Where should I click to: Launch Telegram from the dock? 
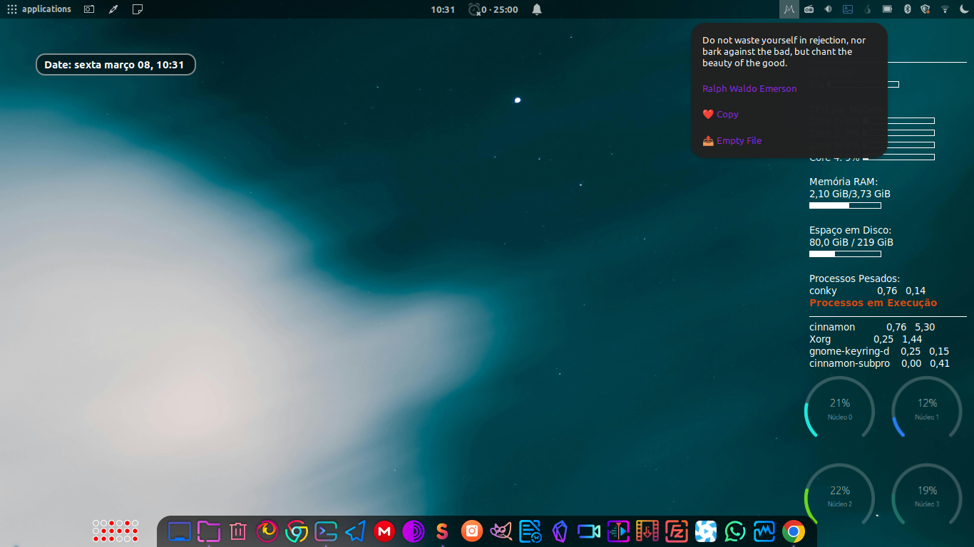tap(355, 531)
